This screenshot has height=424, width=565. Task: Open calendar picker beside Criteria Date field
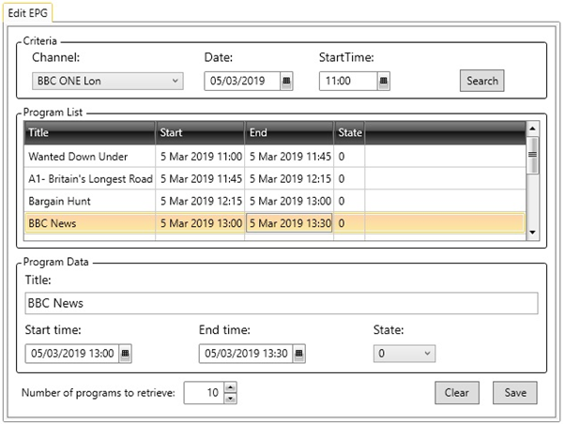[x=286, y=82]
